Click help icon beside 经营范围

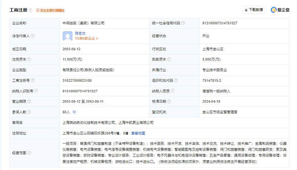coord(29,153)
